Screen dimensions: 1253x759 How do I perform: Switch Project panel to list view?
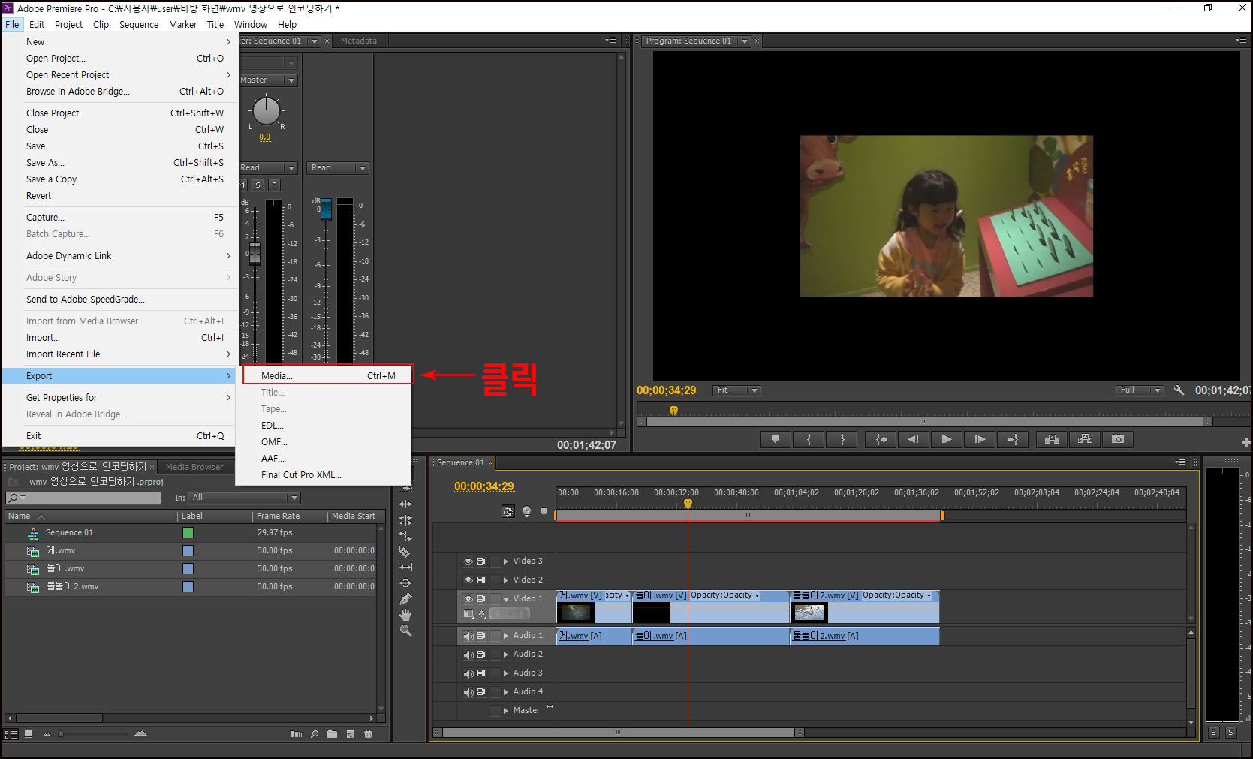point(11,734)
